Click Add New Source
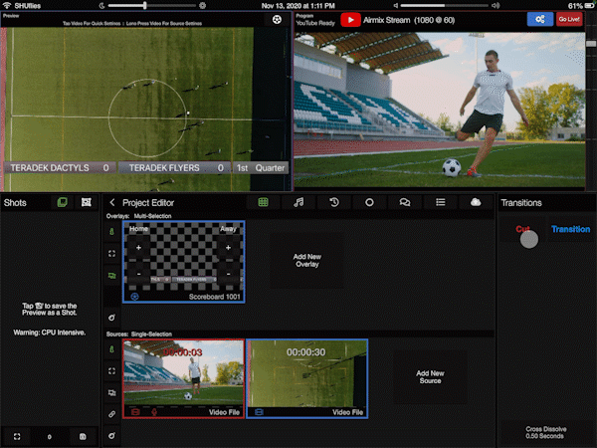Viewport: 597px width, 448px height. click(x=431, y=375)
